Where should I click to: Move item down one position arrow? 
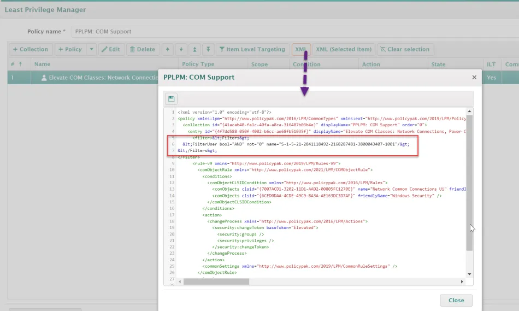click(181, 49)
